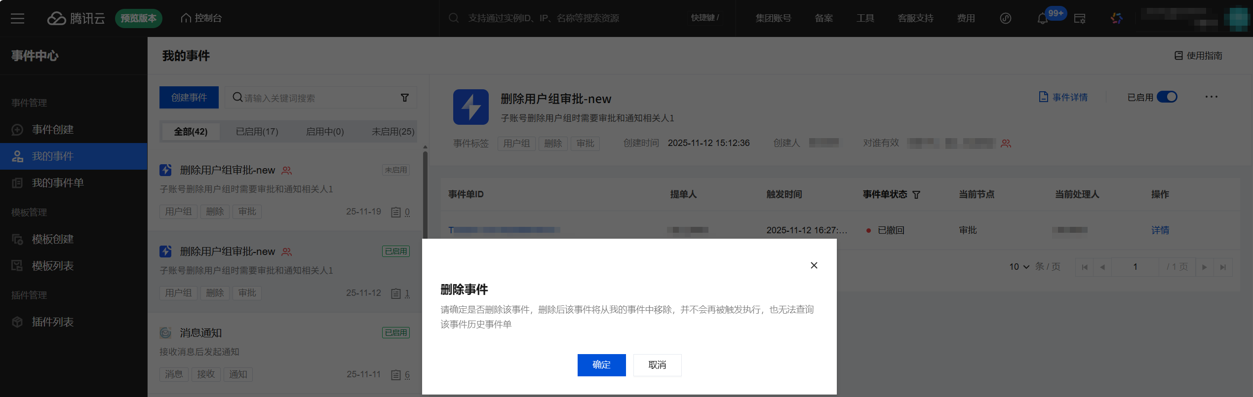Screen dimensions: 1253x397
Task: Open the 客服支持 menu
Action: click(x=915, y=18)
